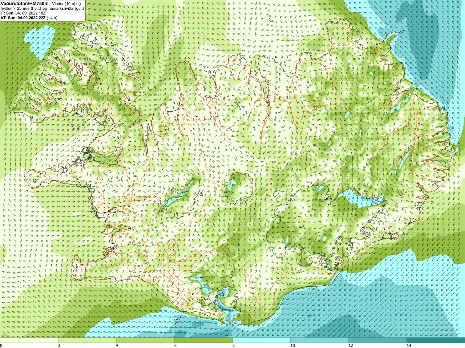Pick the teal 12–14 legend swatch
This screenshot has height=348, width=465.
point(378,340)
